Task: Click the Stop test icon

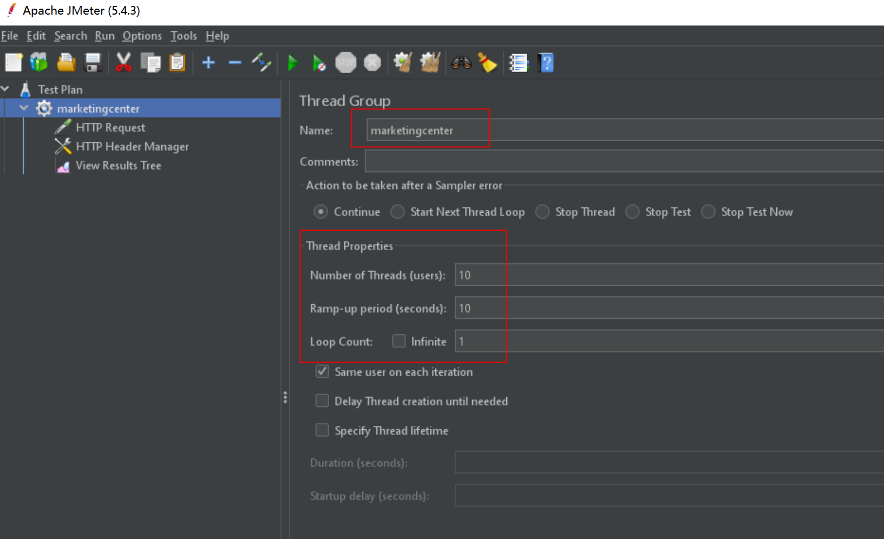Action: coord(346,63)
